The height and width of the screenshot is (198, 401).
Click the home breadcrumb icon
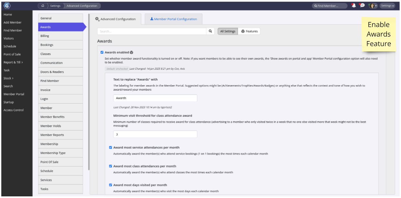[x=42, y=6]
